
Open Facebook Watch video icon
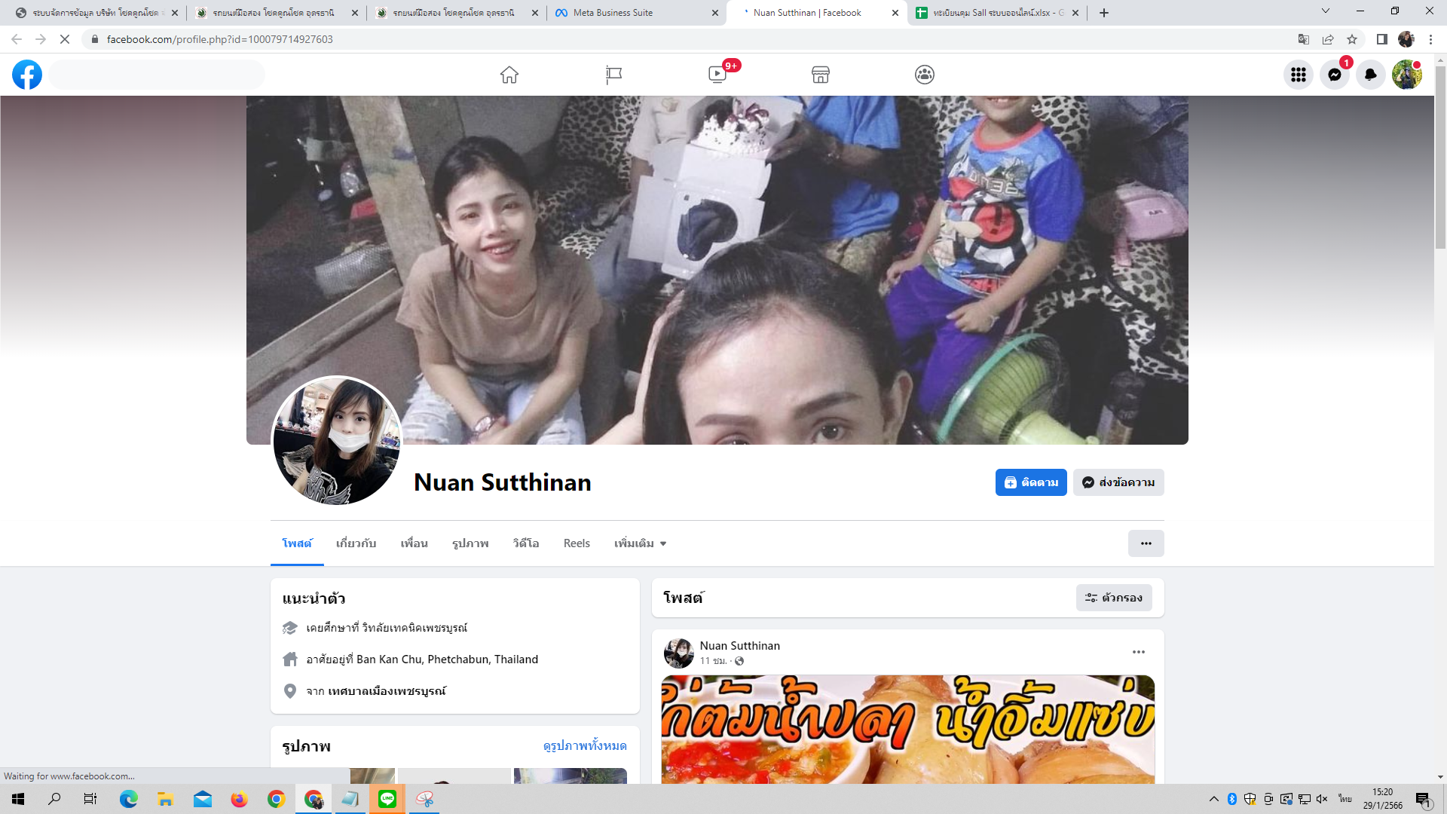coord(717,75)
